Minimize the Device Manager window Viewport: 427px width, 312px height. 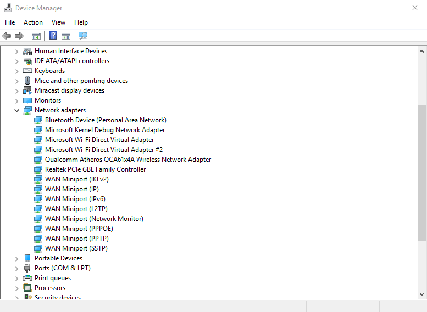[x=365, y=8]
